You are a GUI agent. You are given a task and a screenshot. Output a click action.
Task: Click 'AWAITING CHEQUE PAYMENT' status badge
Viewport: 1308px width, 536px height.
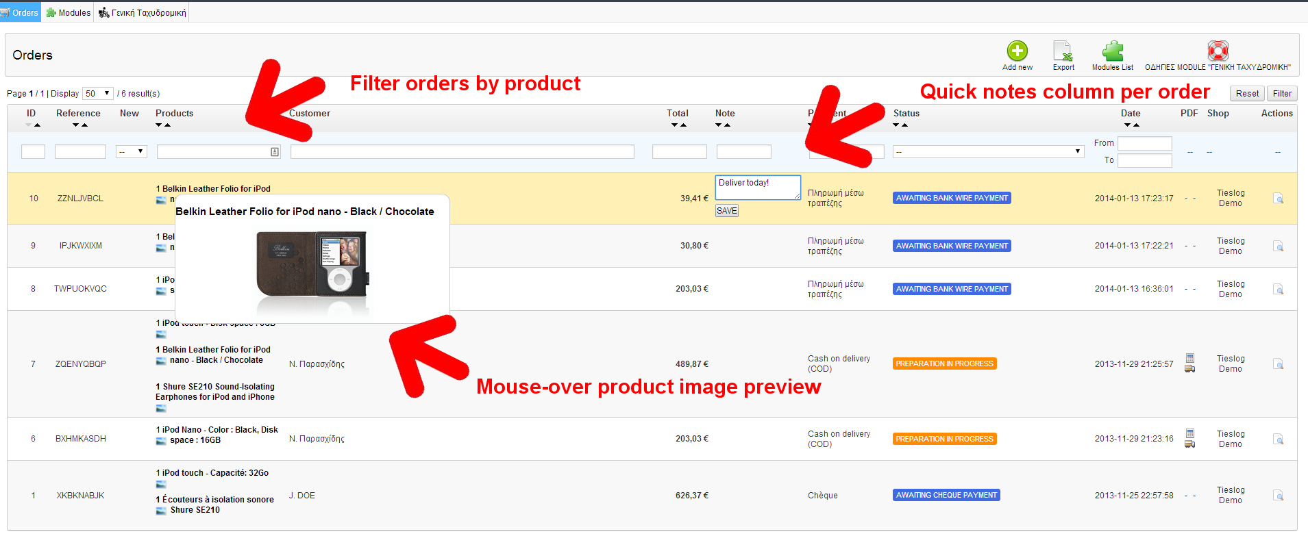tap(946, 495)
